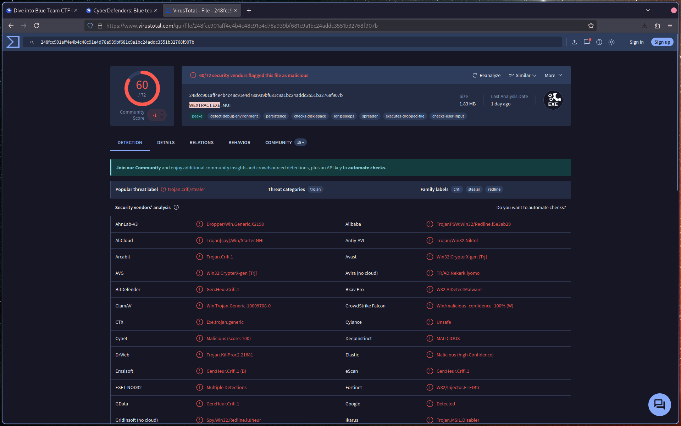This screenshot has height=426, width=681.
Task: Click the file hash text in summary
Action: (266, 95)
